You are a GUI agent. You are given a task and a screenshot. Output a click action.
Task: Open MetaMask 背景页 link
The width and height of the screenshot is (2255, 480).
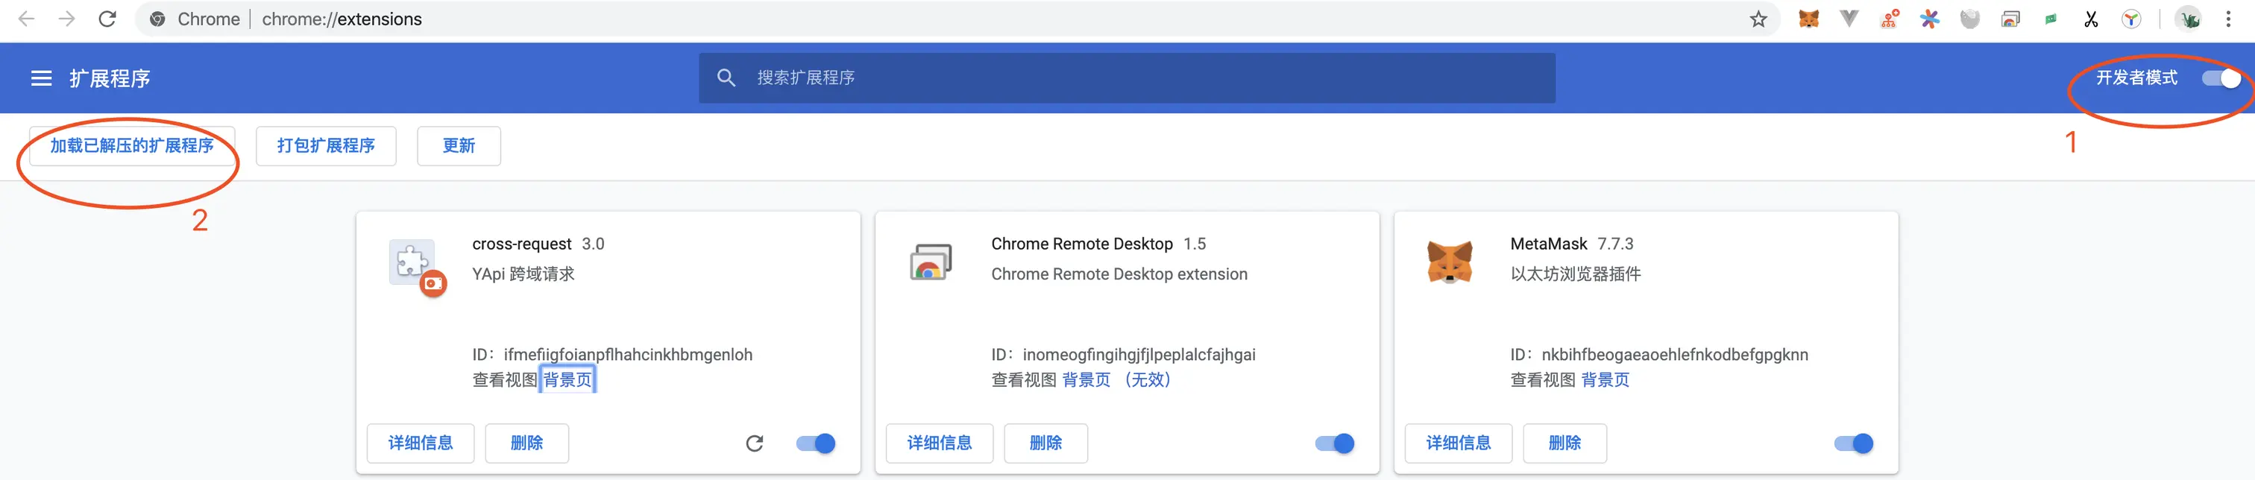click(x=1605, y=379)
